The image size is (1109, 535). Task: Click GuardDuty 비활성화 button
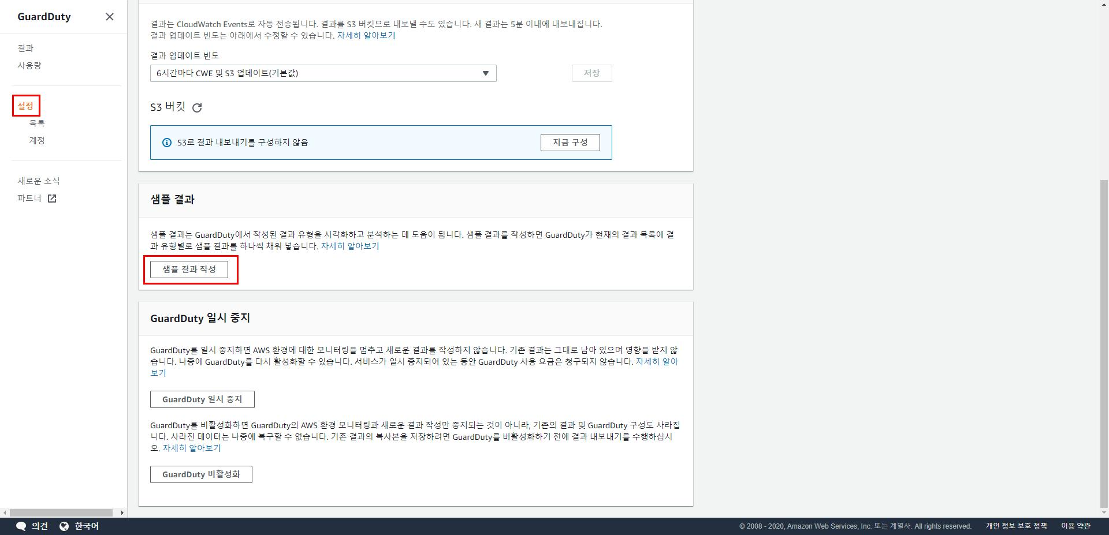click(x=201, y=474)
